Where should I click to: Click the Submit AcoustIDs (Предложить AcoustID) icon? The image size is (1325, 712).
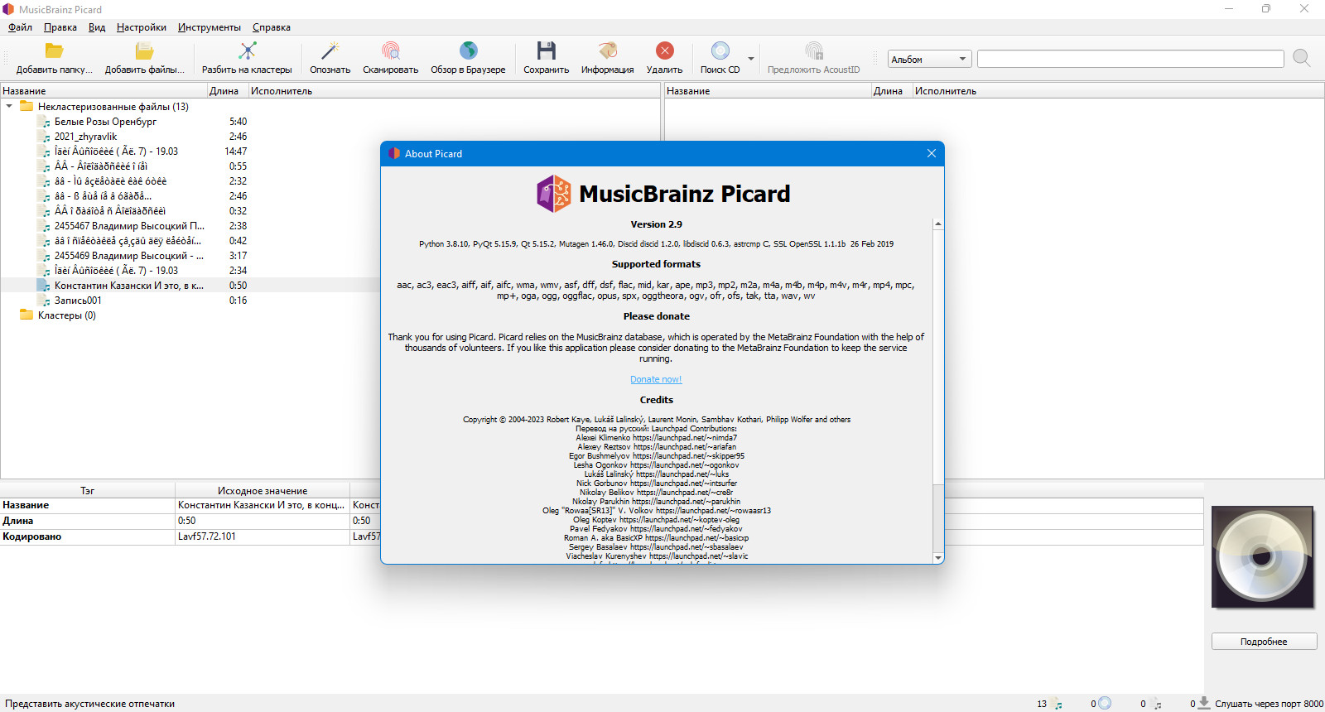(x=814, y=51)
